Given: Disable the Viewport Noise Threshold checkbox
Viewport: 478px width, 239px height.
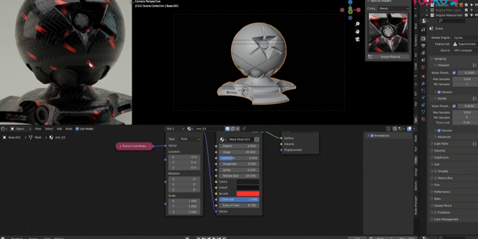Looking at the screenshot, I should point(454,73).
